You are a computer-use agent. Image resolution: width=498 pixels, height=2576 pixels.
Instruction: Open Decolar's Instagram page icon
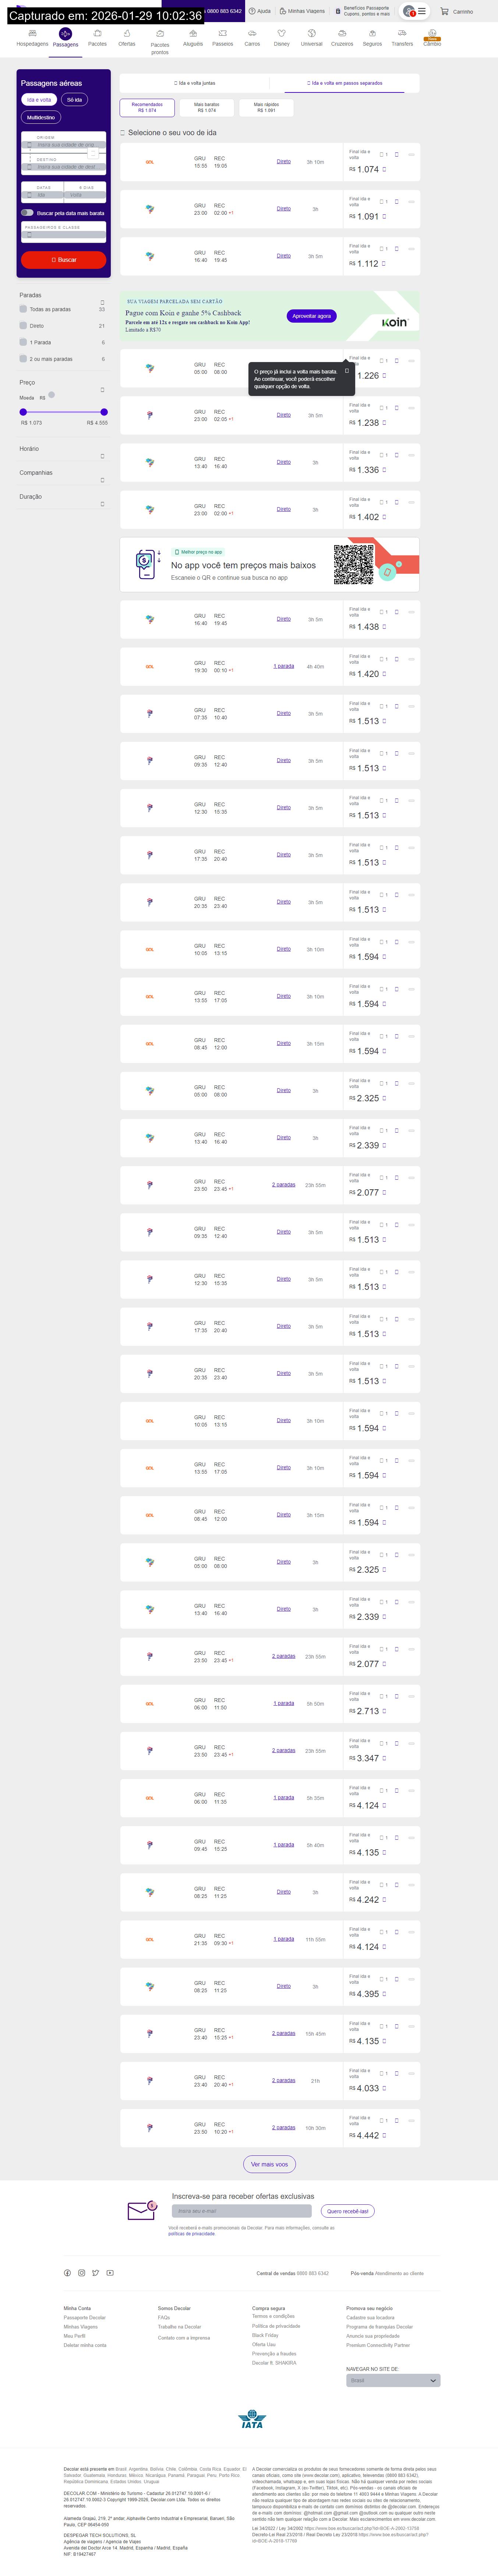(x=82, y=2273)
